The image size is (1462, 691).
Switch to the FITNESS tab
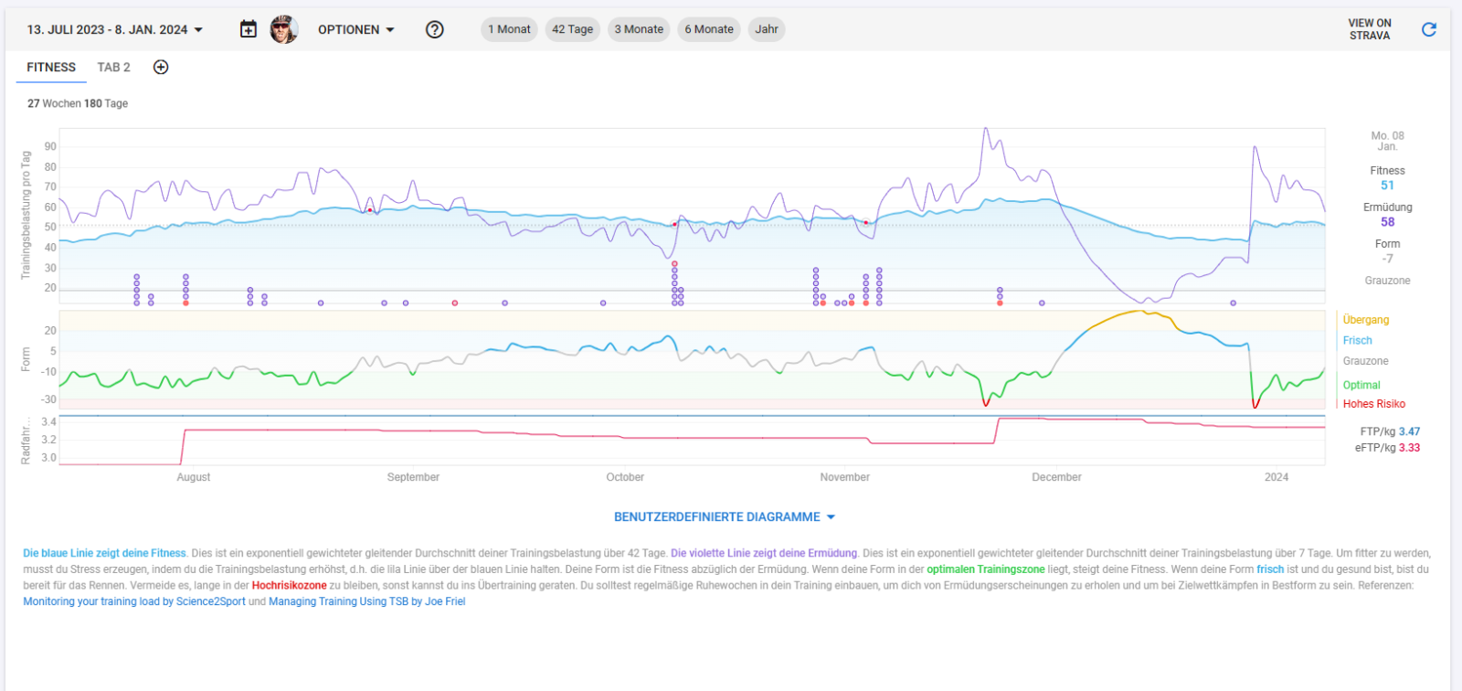coord(51,67)
